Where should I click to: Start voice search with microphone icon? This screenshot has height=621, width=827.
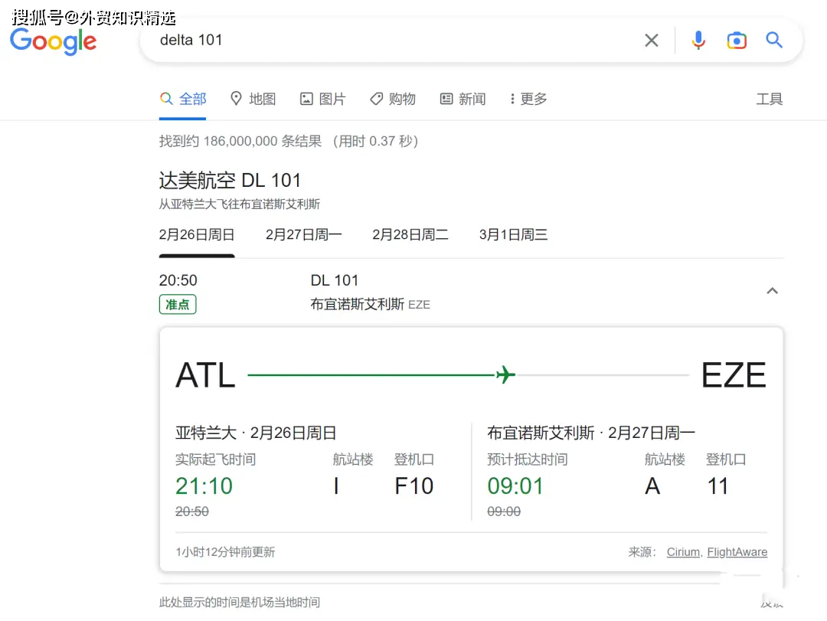click(x=698, y=41)
